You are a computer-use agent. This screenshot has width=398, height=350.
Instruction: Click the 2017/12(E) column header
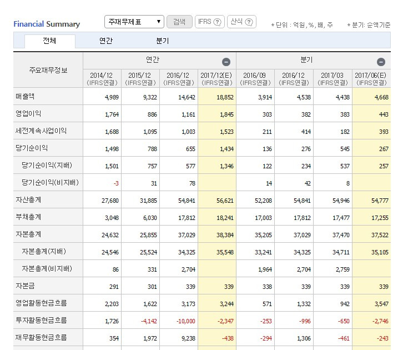click(x=217, y=79)
